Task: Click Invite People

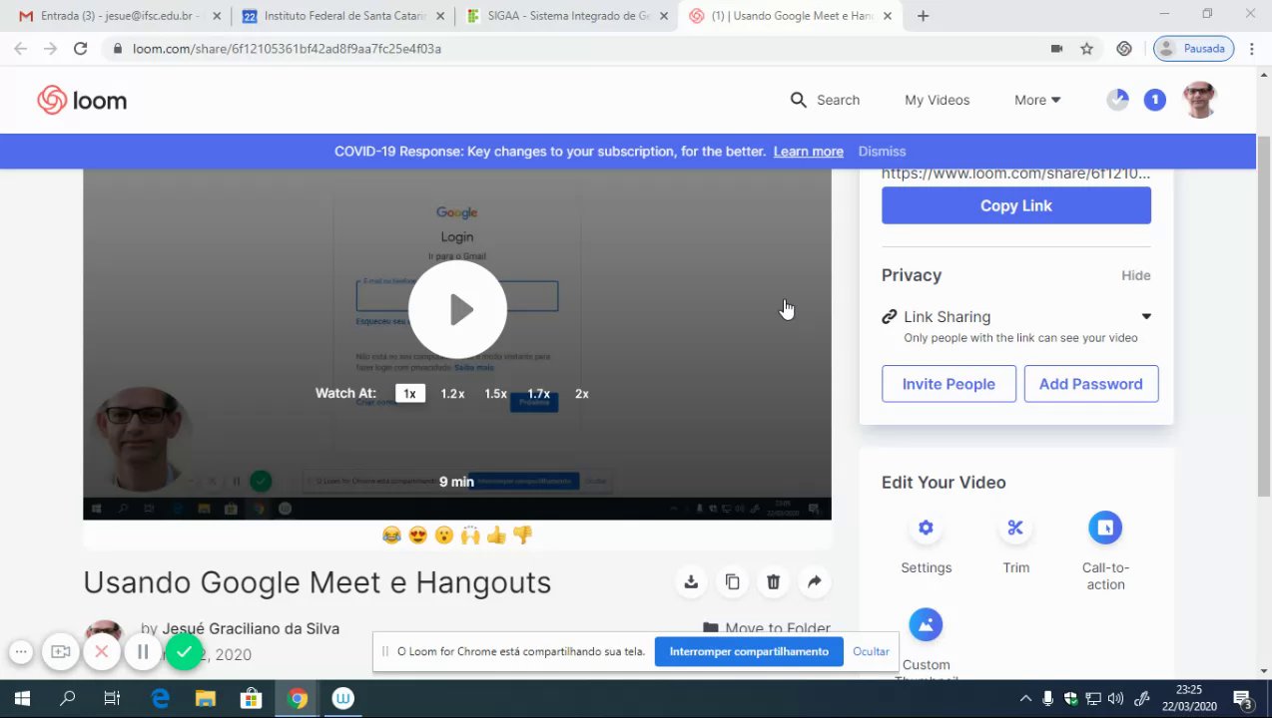Action: pyautogui.click(x=949, y=384)
